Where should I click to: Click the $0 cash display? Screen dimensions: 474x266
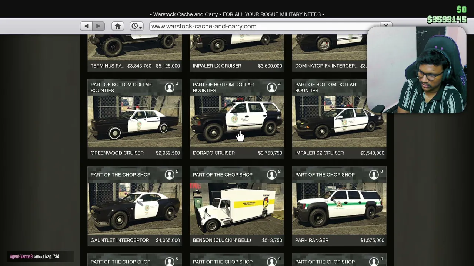point(461,9)
